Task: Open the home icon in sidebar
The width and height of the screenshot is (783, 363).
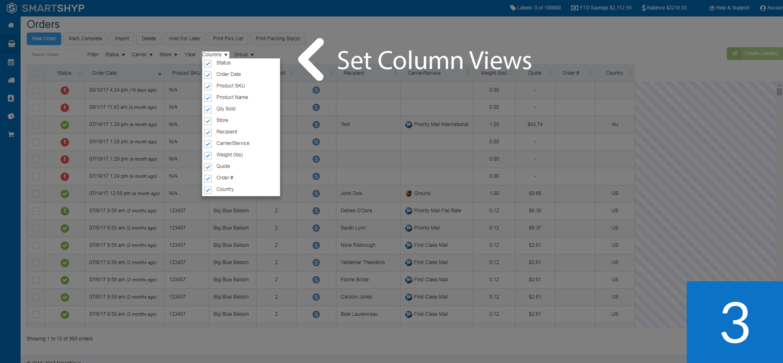Action: [x=11, y=25]
